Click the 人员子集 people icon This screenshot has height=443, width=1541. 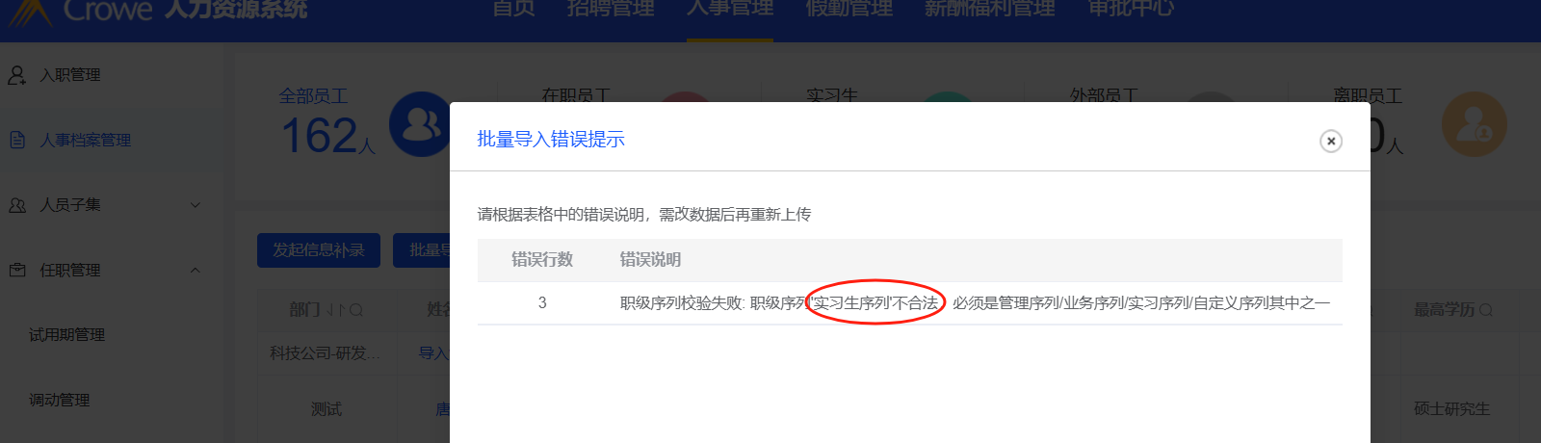(x=17, y=205)
